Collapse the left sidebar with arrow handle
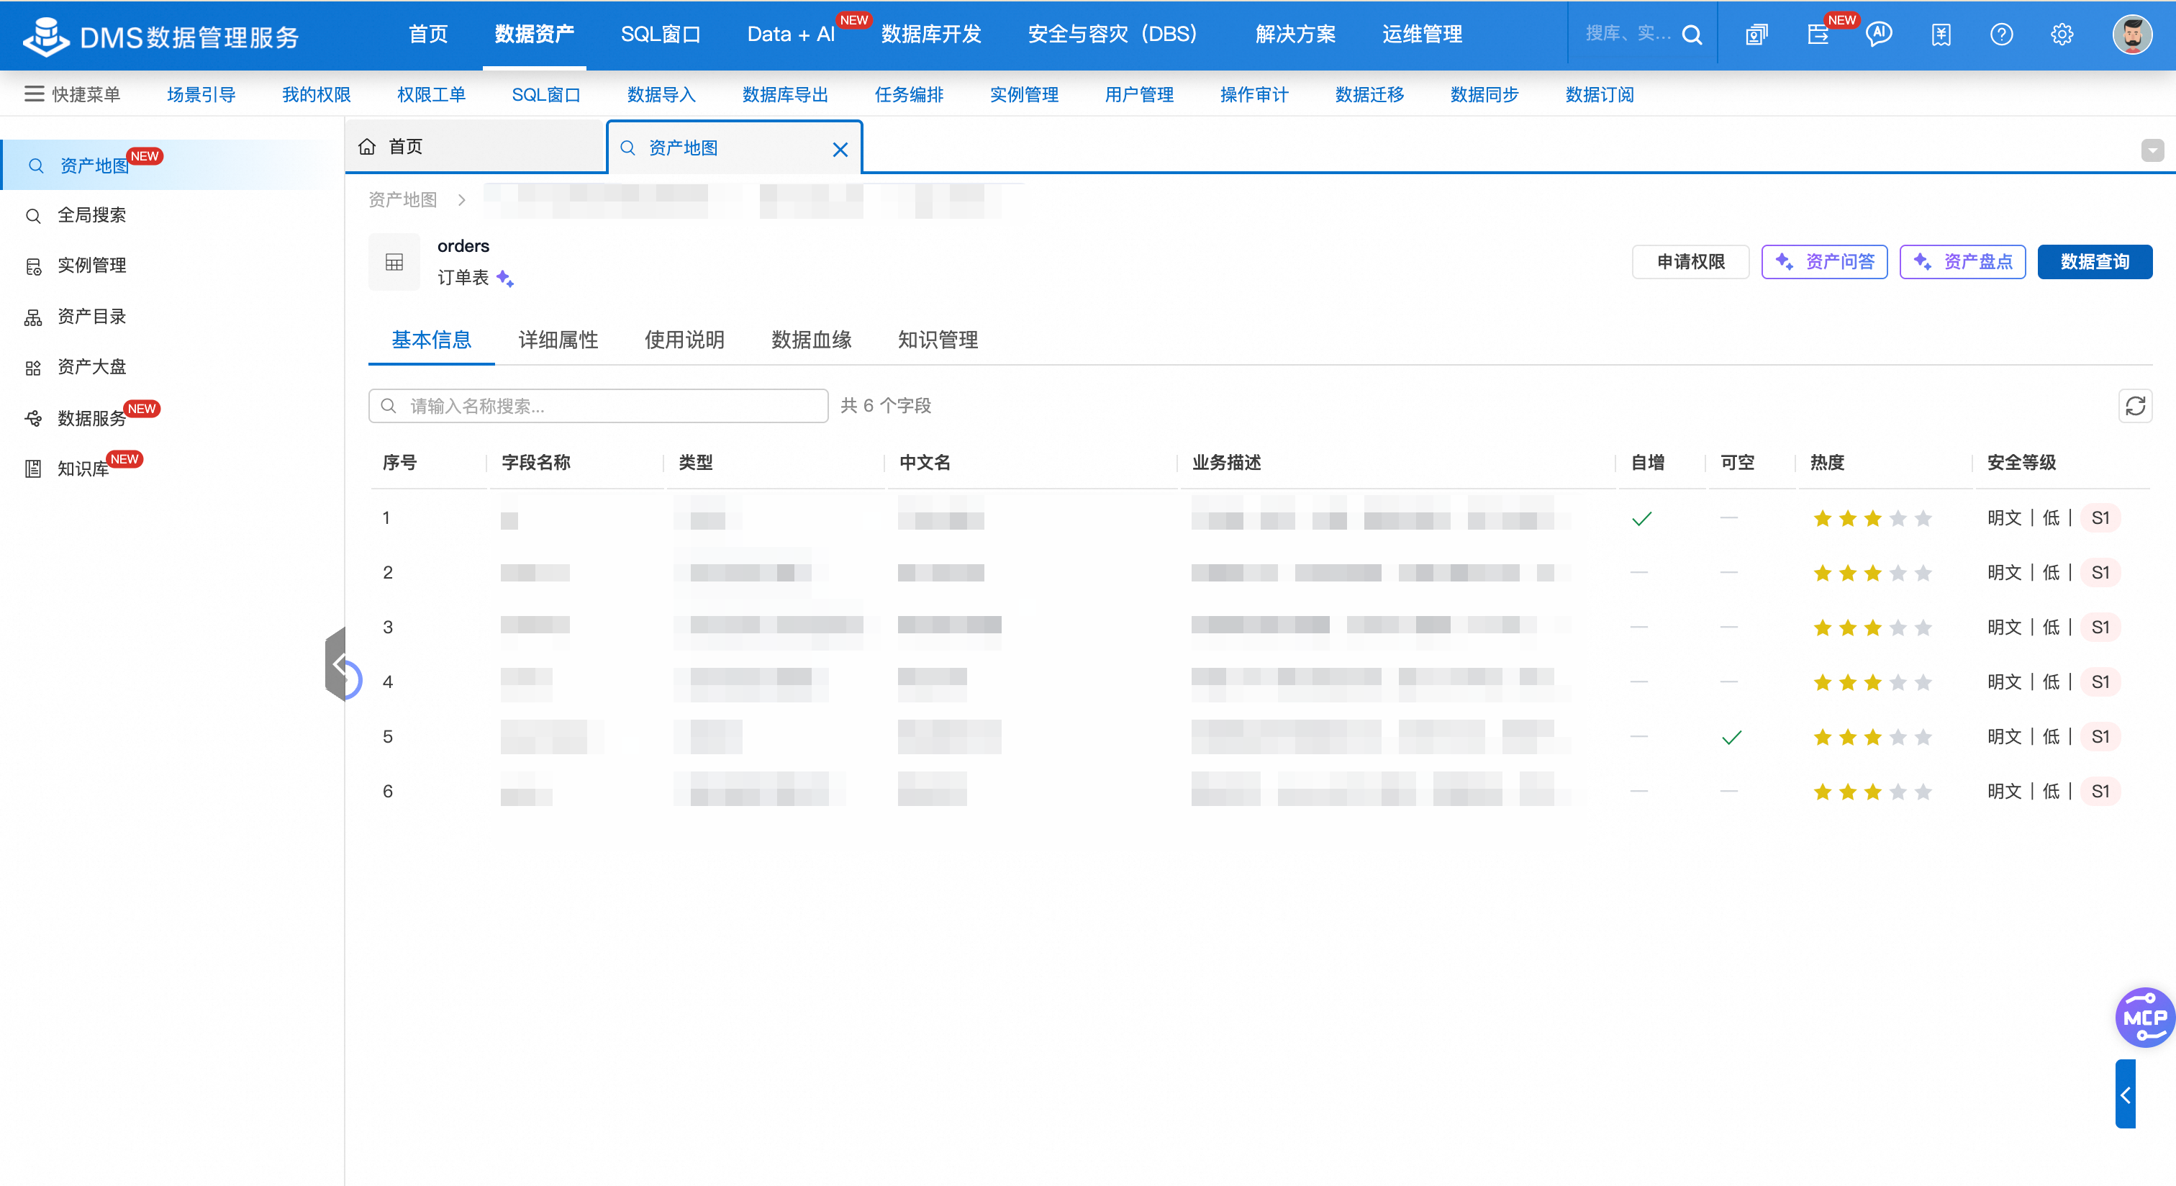 pyautogui.click(x=337, y=664)
